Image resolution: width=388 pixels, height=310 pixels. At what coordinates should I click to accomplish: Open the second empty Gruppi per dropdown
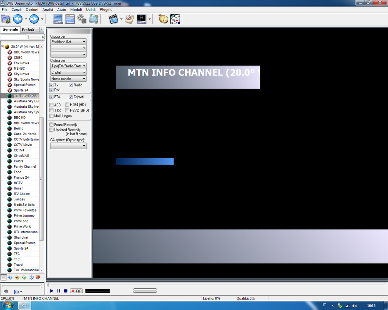coord(68,48)
